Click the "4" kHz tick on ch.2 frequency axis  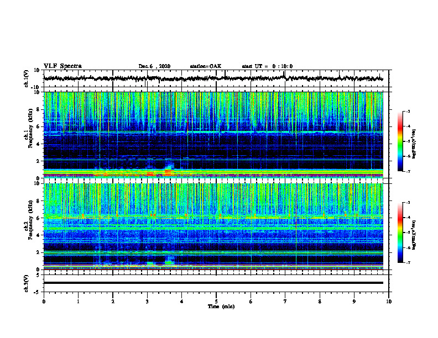(39, 235)
